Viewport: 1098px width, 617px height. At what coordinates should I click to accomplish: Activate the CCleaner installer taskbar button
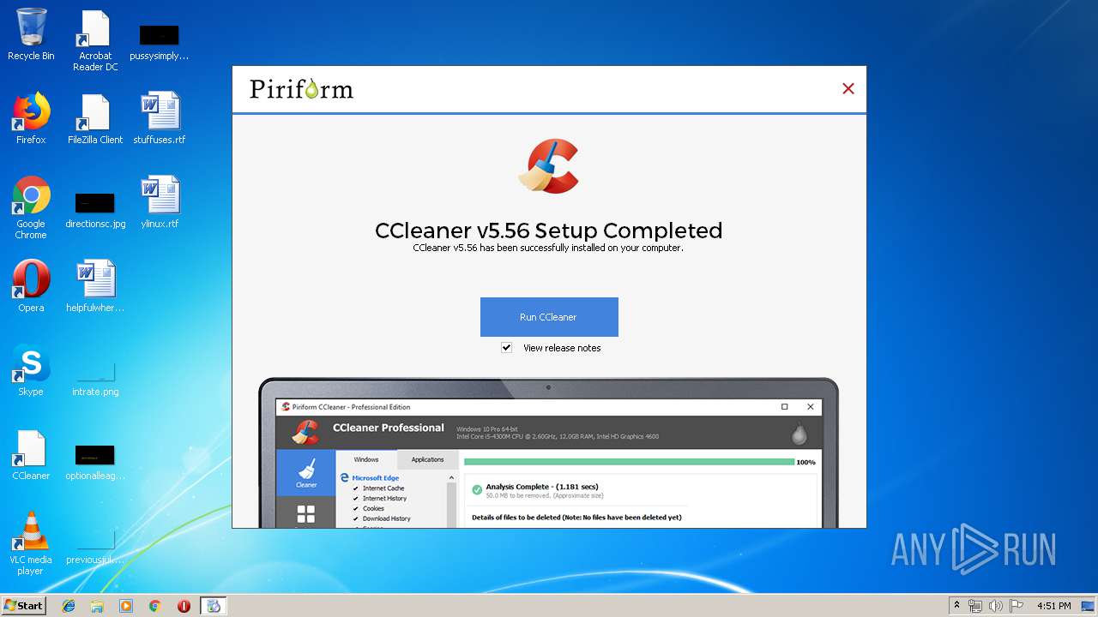tap(214, 606)
